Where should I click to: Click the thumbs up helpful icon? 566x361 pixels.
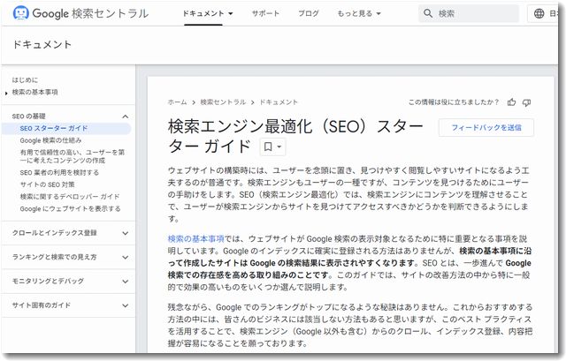pyautogui.click(x=511, y=102)
